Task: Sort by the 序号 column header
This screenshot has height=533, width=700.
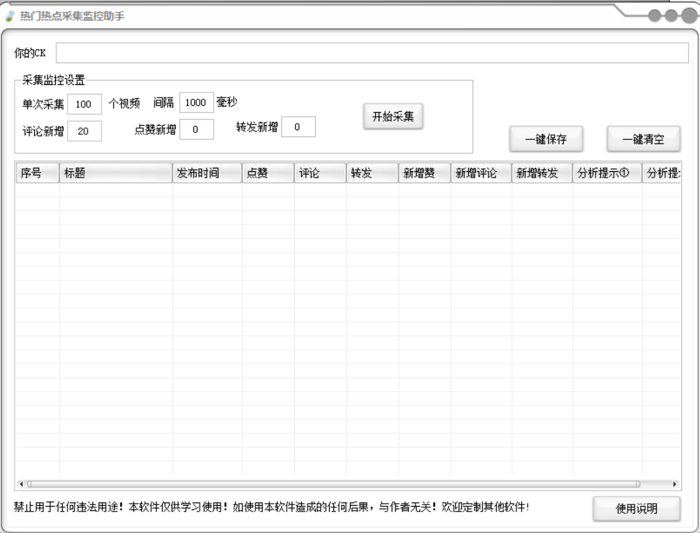Action: [x=37, y=174]
